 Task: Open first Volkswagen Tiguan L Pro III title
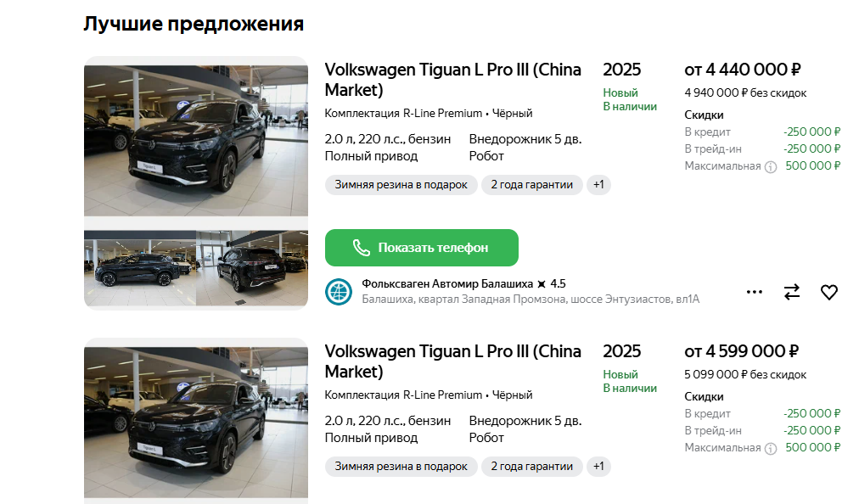pyautogui.click(x=452, y=80)
